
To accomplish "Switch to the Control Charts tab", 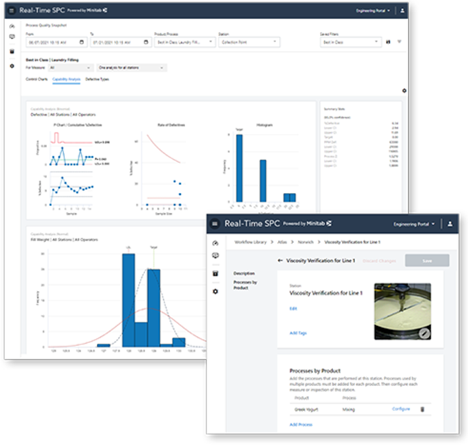I will click(x=36, y=79).
